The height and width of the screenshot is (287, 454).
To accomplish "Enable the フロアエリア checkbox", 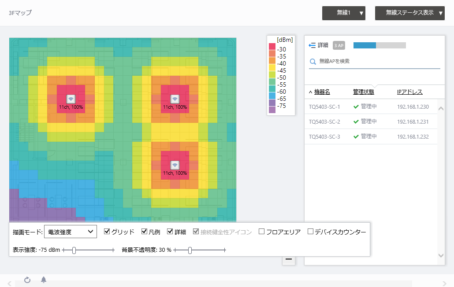I will pos(261,230).
